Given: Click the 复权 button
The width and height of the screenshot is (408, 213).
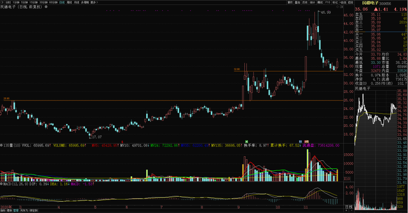Looking at the screenshot, I should point(290,2).
